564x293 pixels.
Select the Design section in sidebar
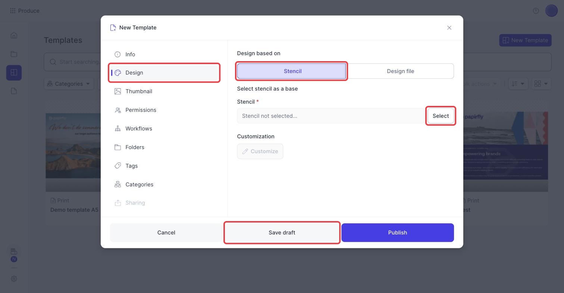click(164, 73)
